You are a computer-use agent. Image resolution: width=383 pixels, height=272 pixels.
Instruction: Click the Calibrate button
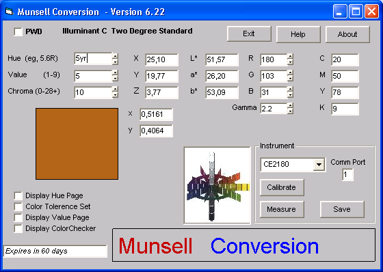coord(282,187)
